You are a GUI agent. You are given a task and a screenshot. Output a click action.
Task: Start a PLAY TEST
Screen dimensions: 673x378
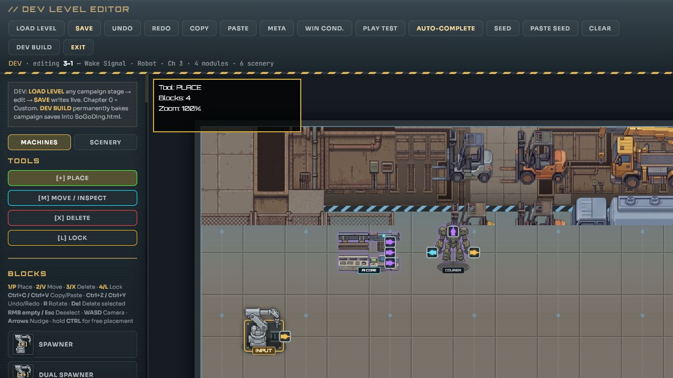[380, 28]
